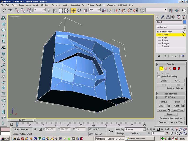Click the Vertex selection icon
188x141 pixels.
[x=161, y=68]
